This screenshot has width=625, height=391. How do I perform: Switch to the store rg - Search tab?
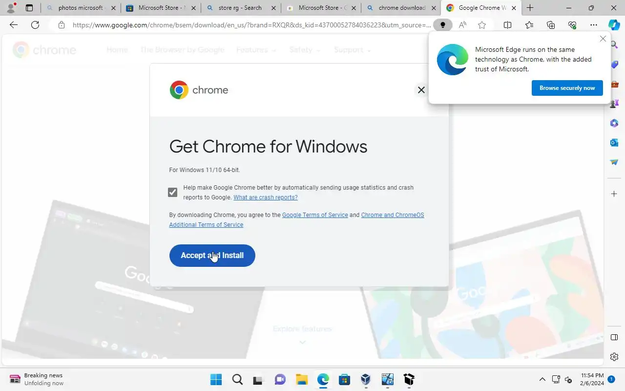click(x=241, y=8)
